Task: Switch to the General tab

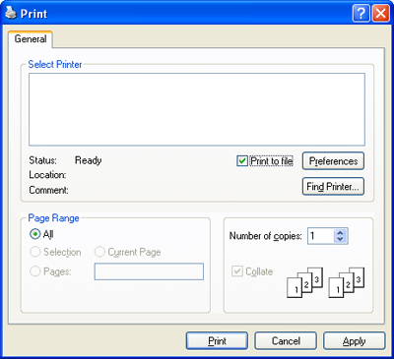Action: (x=31, y=39)
